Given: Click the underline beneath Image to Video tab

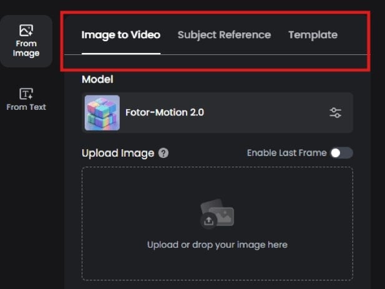Looking at the screenshot, I should pos(121,54).
